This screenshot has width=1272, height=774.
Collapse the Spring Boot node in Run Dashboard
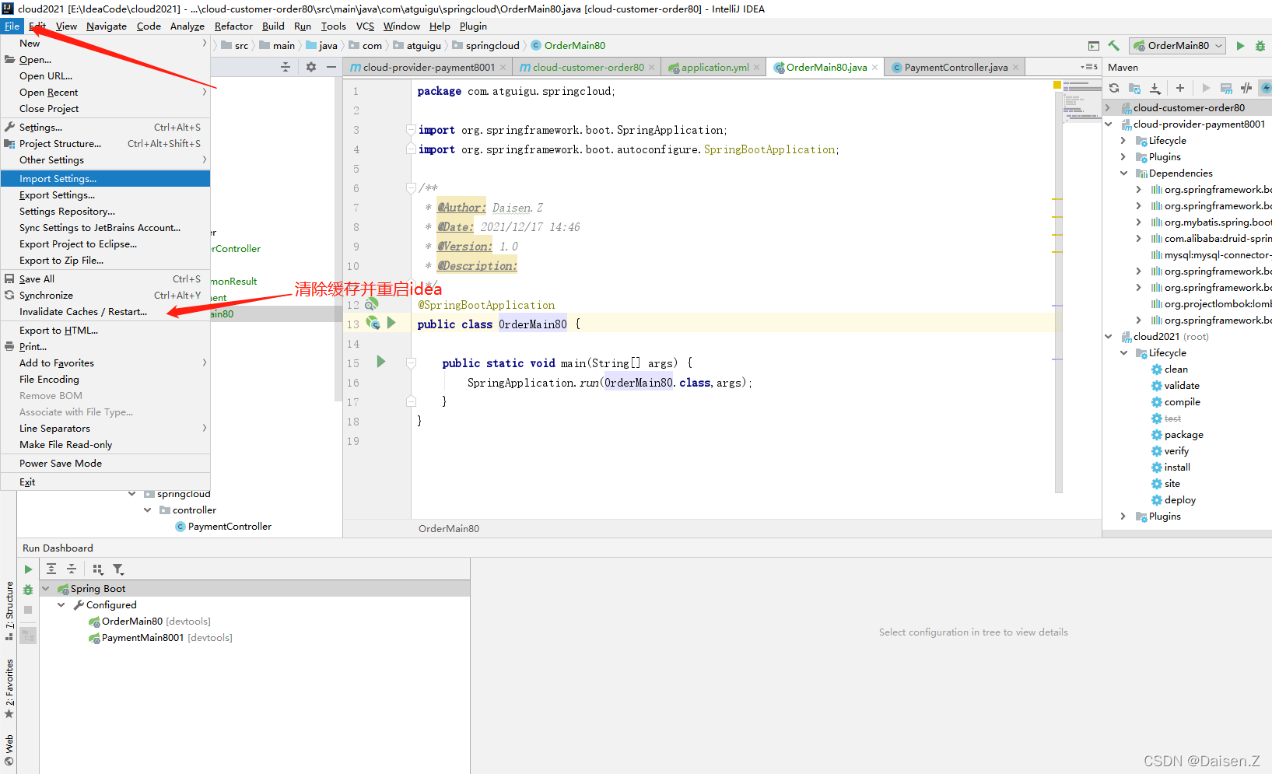[x=46, y=588]
